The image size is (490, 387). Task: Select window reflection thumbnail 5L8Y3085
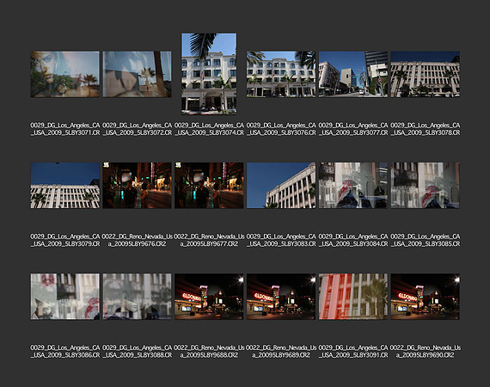tap(425, 186)
